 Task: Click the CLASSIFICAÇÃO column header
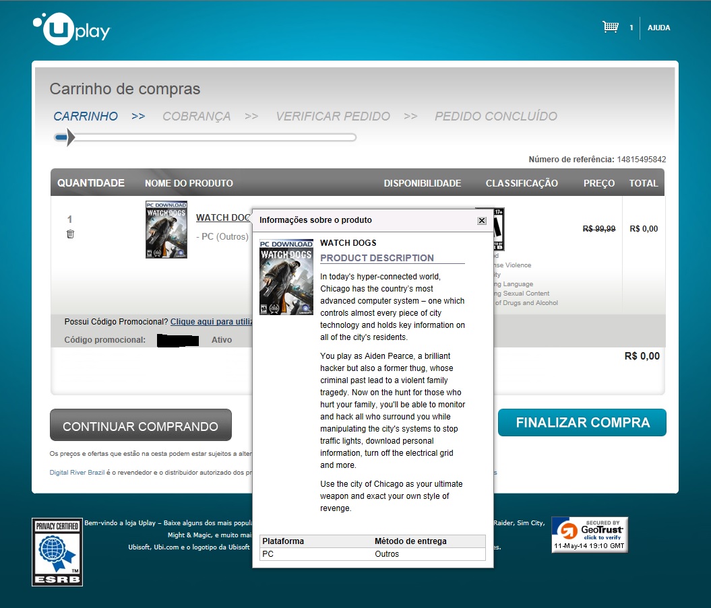pyautogui.click(x=522, y=184)
